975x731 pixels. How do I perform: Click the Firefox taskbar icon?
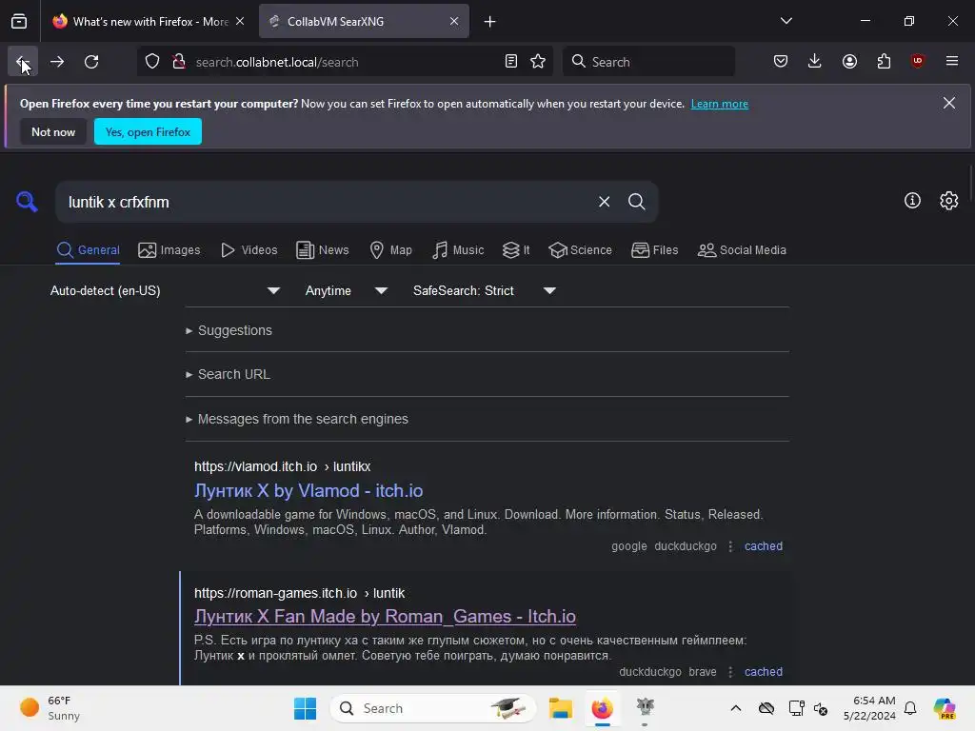click(x=602, y=708)
